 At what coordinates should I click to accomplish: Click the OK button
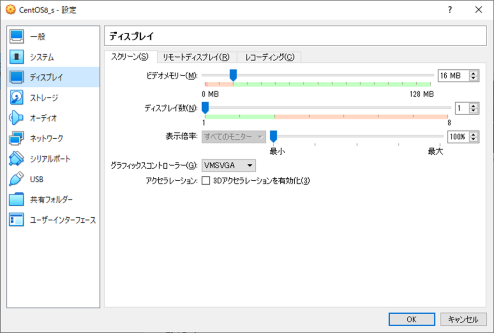tap(412, 320)
